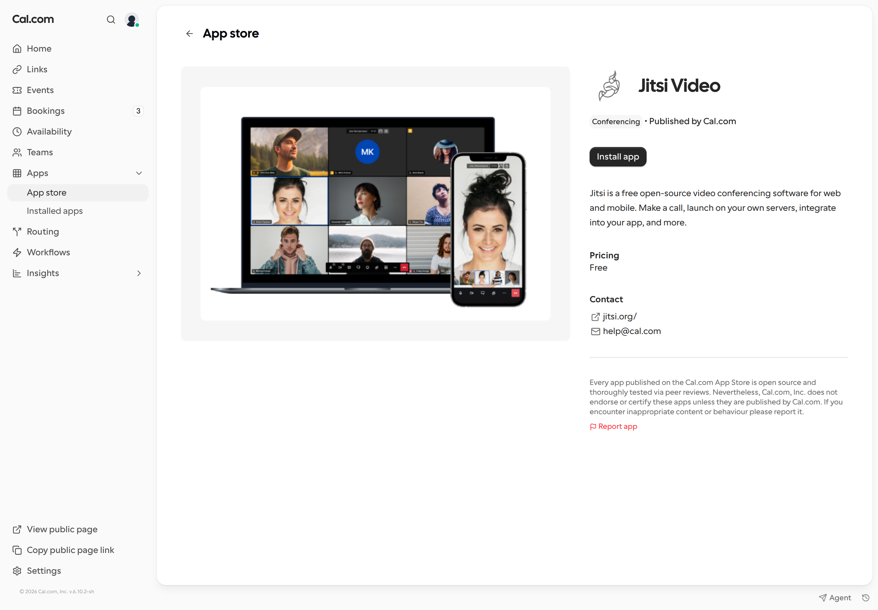Screen dimensions: 878x610
Task: Click the Teams people icon
Action: 17,152
